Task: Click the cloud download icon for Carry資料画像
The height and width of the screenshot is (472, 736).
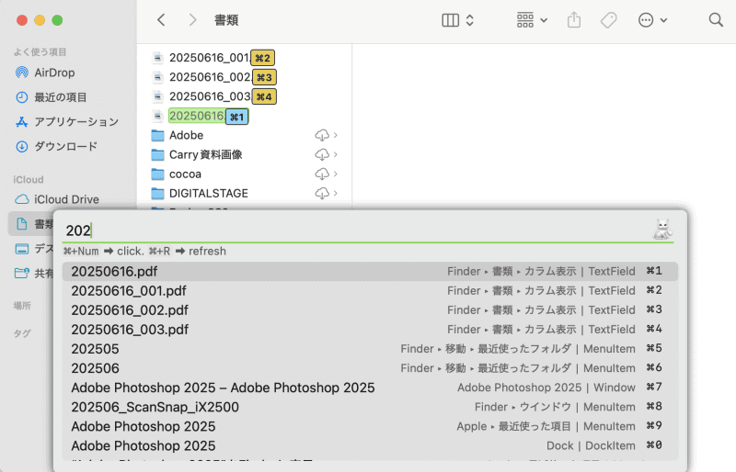Action: pos(321,154)
